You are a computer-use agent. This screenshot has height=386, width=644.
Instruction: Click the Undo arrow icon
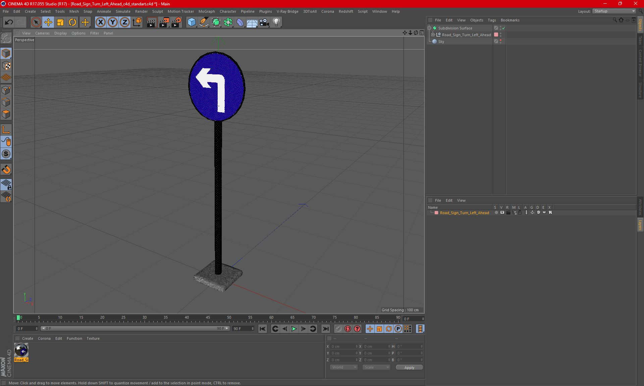point(9,22)
